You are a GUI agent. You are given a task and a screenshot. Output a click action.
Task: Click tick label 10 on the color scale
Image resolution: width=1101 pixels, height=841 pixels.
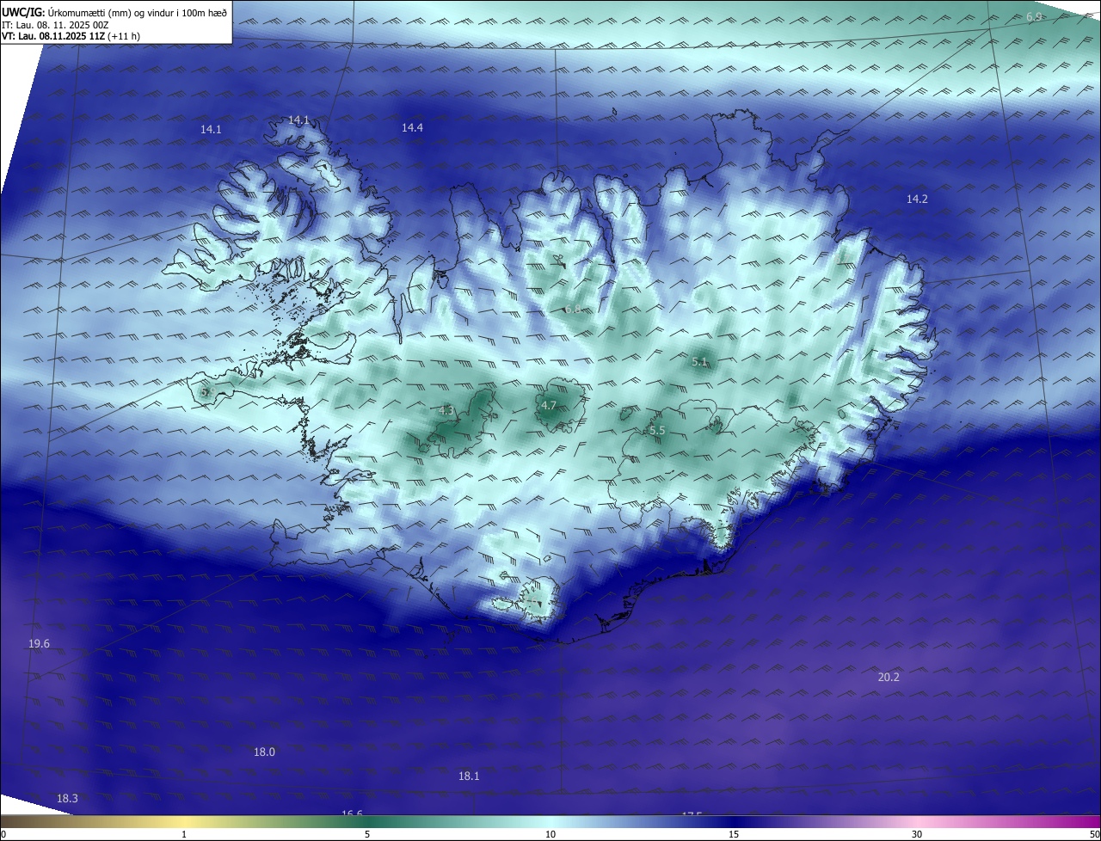click(550, 834)
